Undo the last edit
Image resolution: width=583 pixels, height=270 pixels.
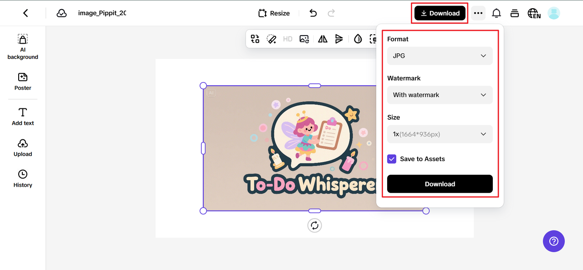pyautogui.click(x=313, y=13)
